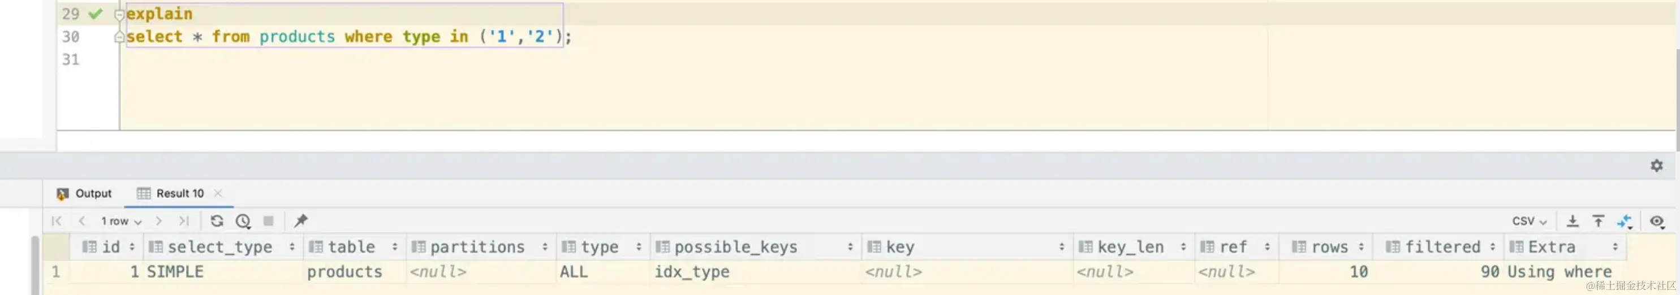
Task: Open the CSV format dropdown
Action: pos(1529,221)
